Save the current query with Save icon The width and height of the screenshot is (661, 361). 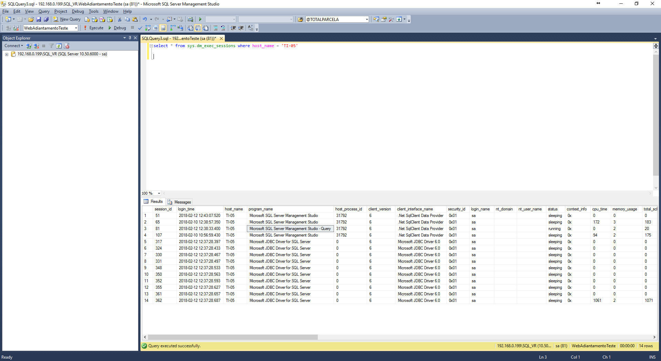coord(39,19)
